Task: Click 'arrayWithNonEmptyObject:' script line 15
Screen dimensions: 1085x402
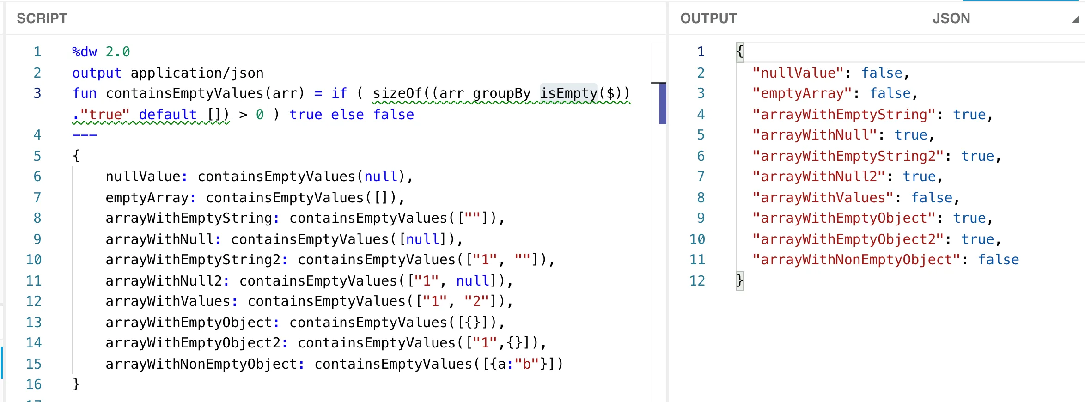Action: 334,364
